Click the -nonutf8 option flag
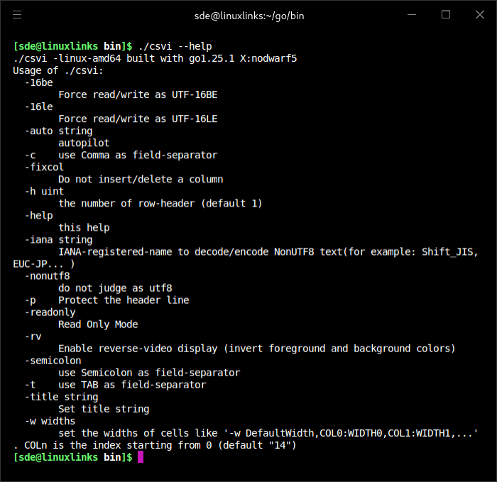Image resolution: width=497 pixels, height=482 pixels. pyautogui.click(x=47, y=275)
